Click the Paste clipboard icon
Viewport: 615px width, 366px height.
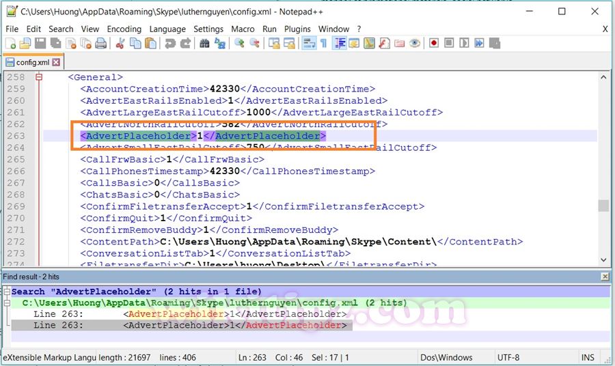pos(150,43)
